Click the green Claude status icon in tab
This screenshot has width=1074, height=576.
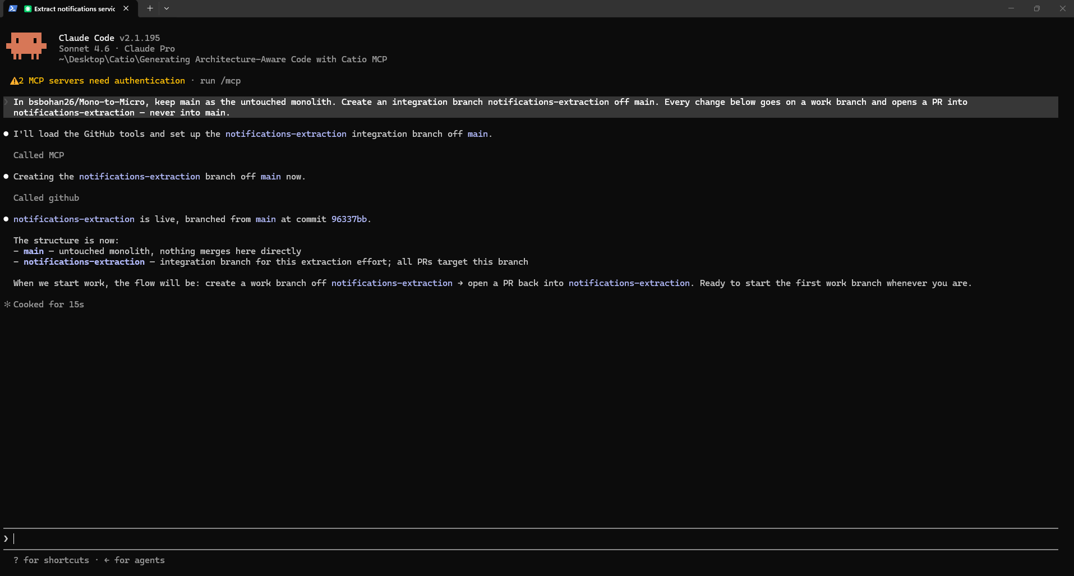click(x=27, y=8)
